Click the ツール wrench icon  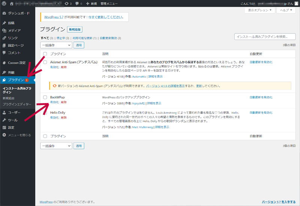[4, 120]
